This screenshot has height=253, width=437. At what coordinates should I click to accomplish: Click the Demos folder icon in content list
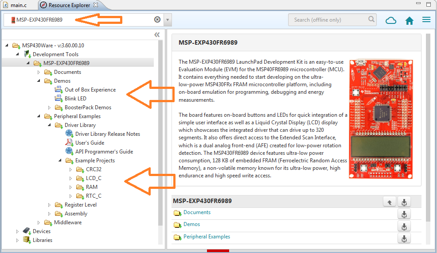177,225
